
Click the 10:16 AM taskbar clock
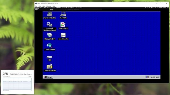[154, 77]
